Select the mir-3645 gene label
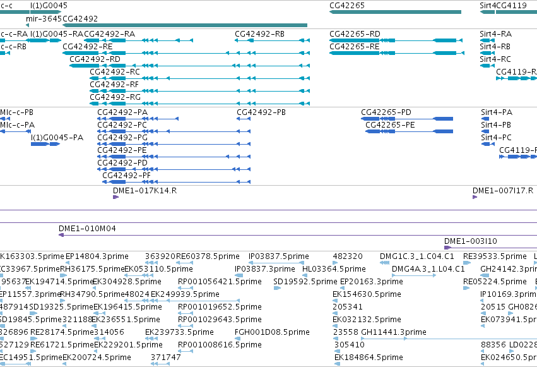Image resolution: width=537 pixels, height=367 pixels. tap(44, 18)
